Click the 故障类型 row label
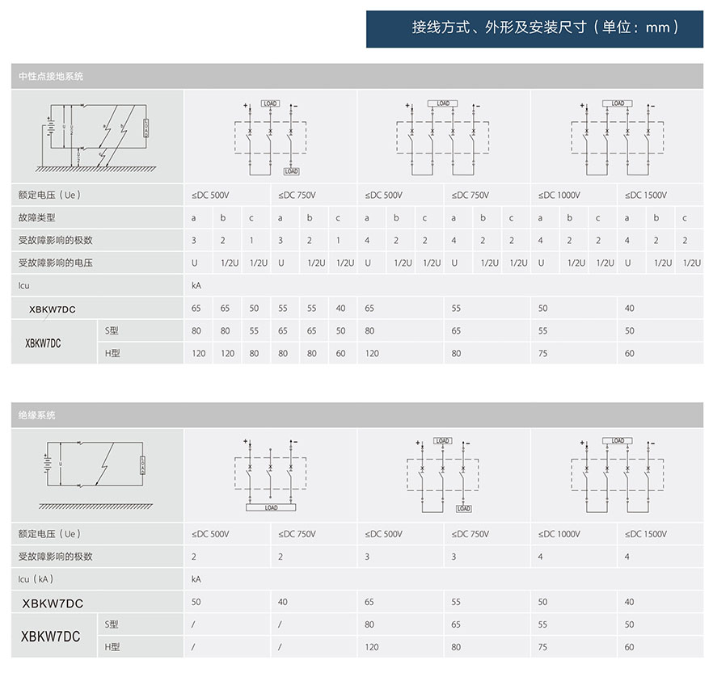 37,218
